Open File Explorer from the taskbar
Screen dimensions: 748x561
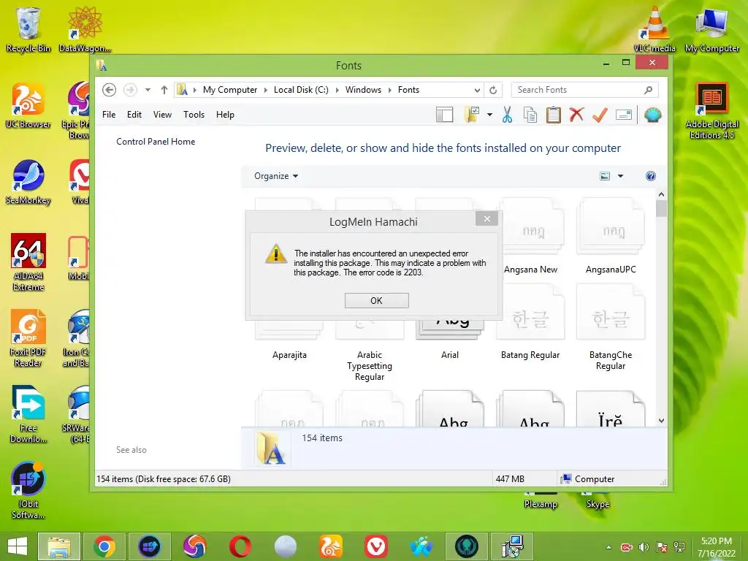point(58,546)
